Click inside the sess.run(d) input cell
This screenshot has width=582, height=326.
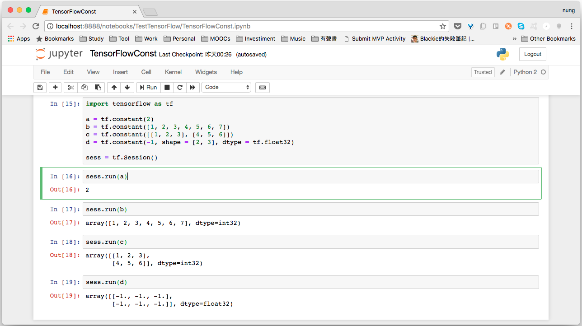click(311, 282)
